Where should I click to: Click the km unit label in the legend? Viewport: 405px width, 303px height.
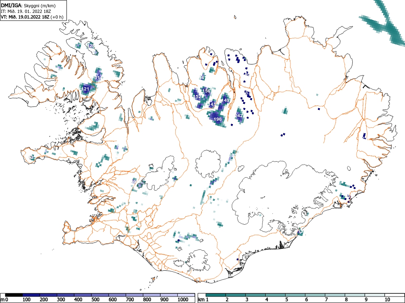[x=201, y=300]
